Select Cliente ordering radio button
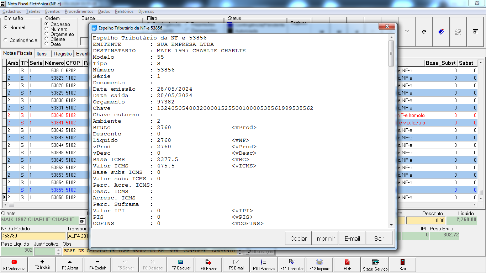 (x=47, y=39)
